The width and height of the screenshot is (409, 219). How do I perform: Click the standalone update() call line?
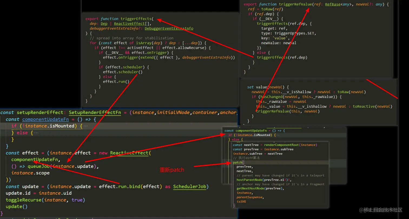click(17, 207)
